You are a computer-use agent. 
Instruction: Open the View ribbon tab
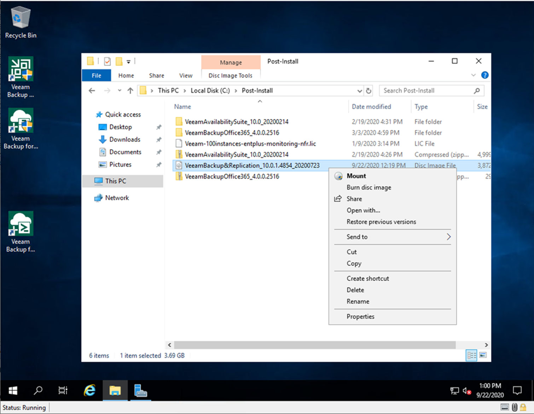click(x=186, y=76)
